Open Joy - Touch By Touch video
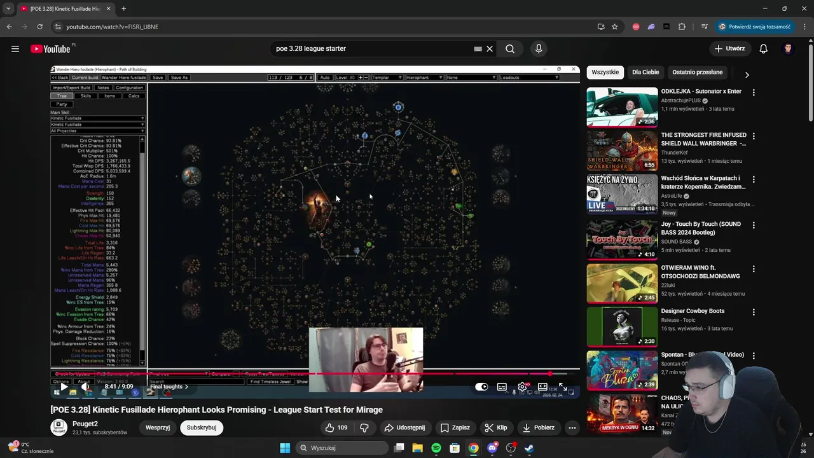 622,239
